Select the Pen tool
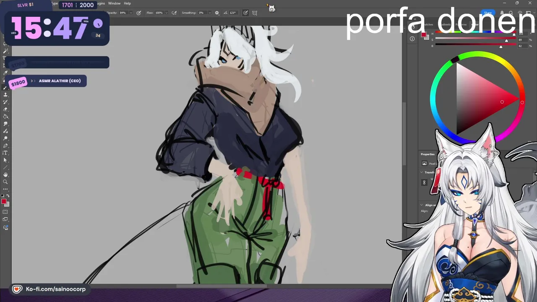The height and width of the screenshot is (302, 537). (5, 146)
